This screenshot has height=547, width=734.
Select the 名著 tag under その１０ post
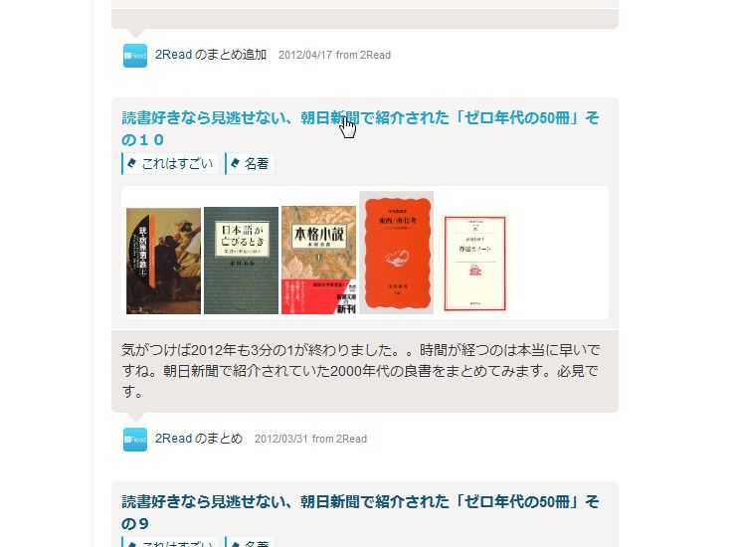pyautogui.click(x=250, y=164)
